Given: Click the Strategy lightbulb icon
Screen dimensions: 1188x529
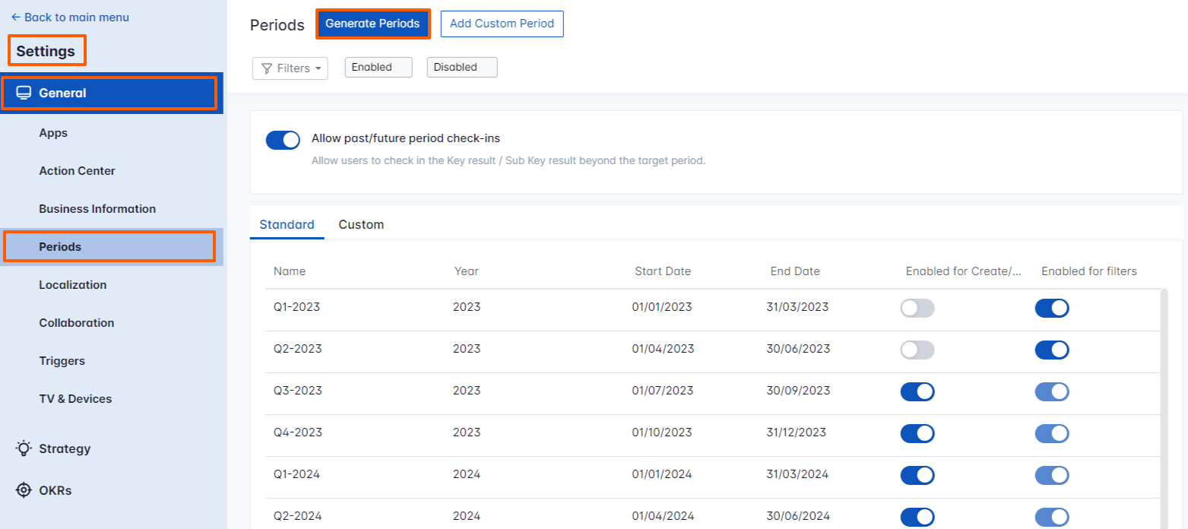Looking at the screenshot, I should tap(24, 448).
